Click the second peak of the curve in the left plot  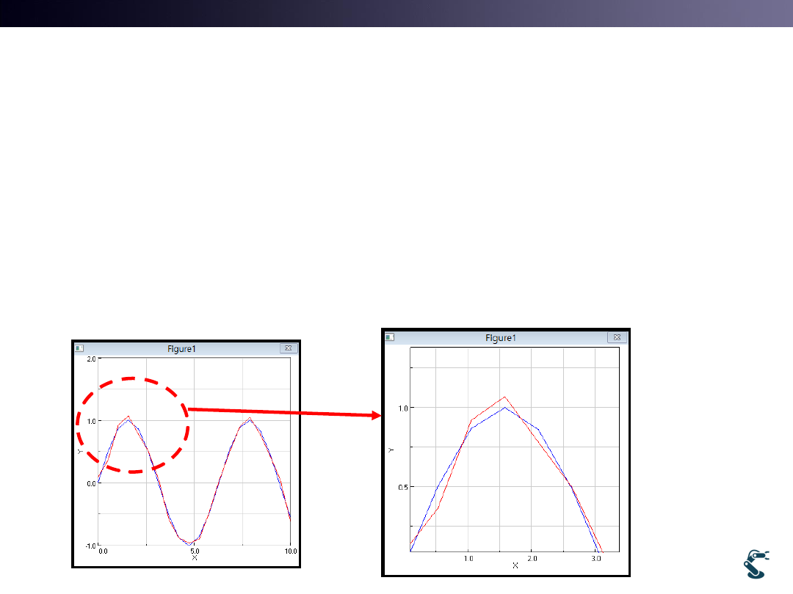click(250, 419)
